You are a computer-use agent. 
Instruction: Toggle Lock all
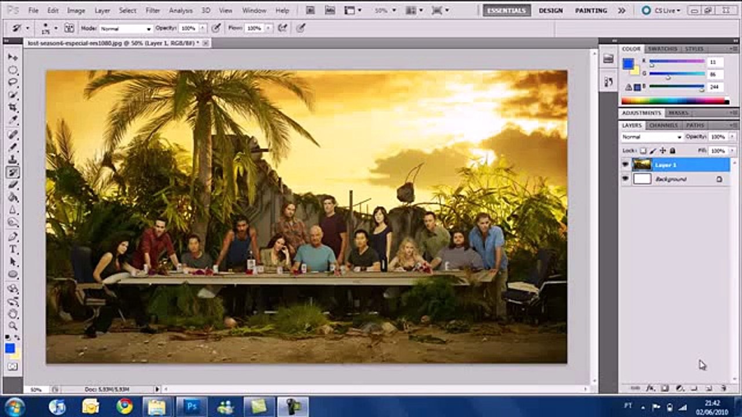pyautogui.click(x=672, y=151)
